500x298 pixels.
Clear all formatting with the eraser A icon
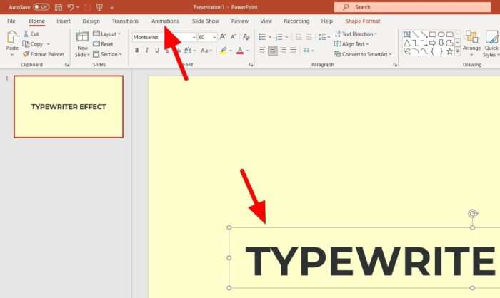(x=246, y=37)
